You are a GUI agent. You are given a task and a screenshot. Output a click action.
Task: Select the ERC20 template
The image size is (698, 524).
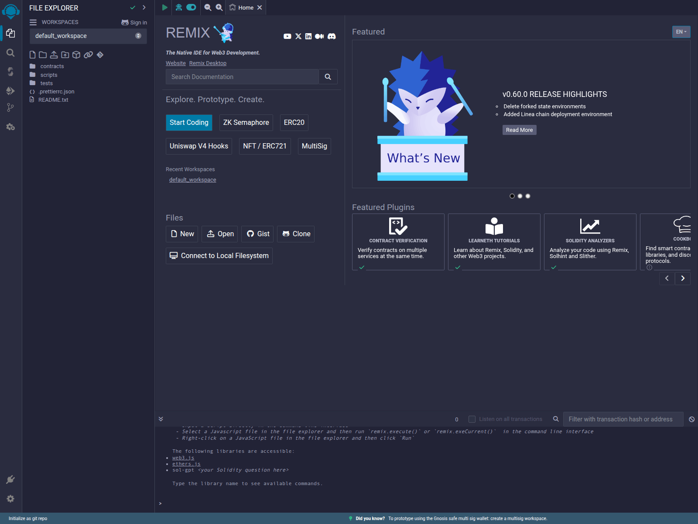(294, 123)
